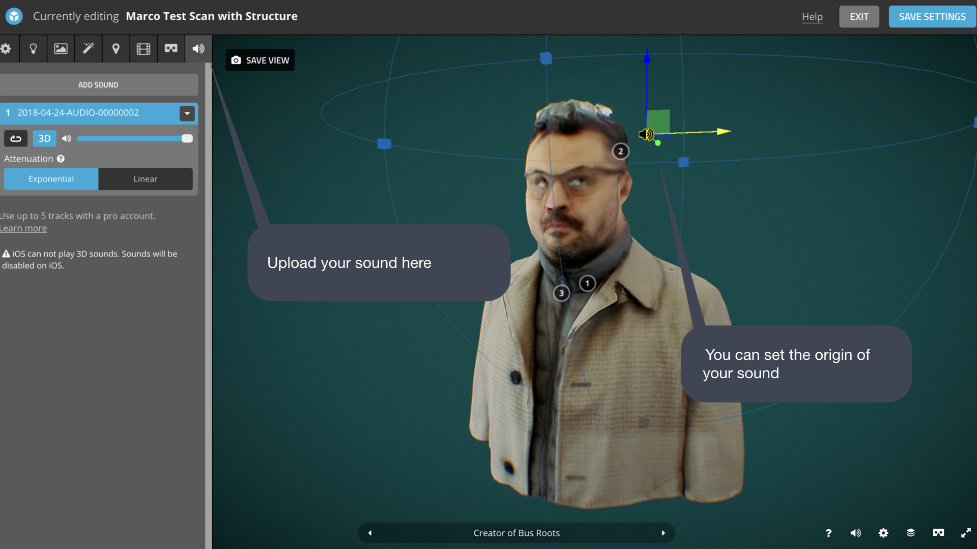Click the yellow axis arrow of gizmo
Screen dimensions: 977x549
pyautogui.click(x=724, y=131)
